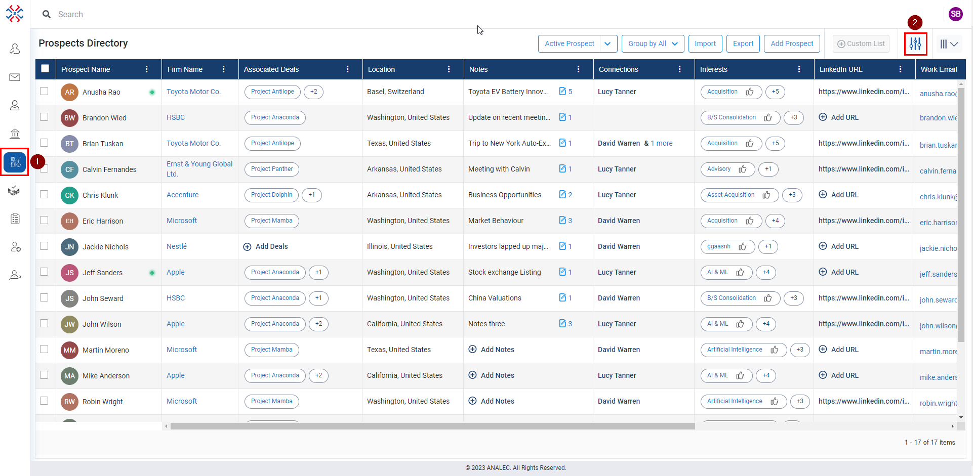Expand +4 interests for Eric Harrison
Viewport: 973px width, 476px height.
pyautogui.click(x=776, y=221)
